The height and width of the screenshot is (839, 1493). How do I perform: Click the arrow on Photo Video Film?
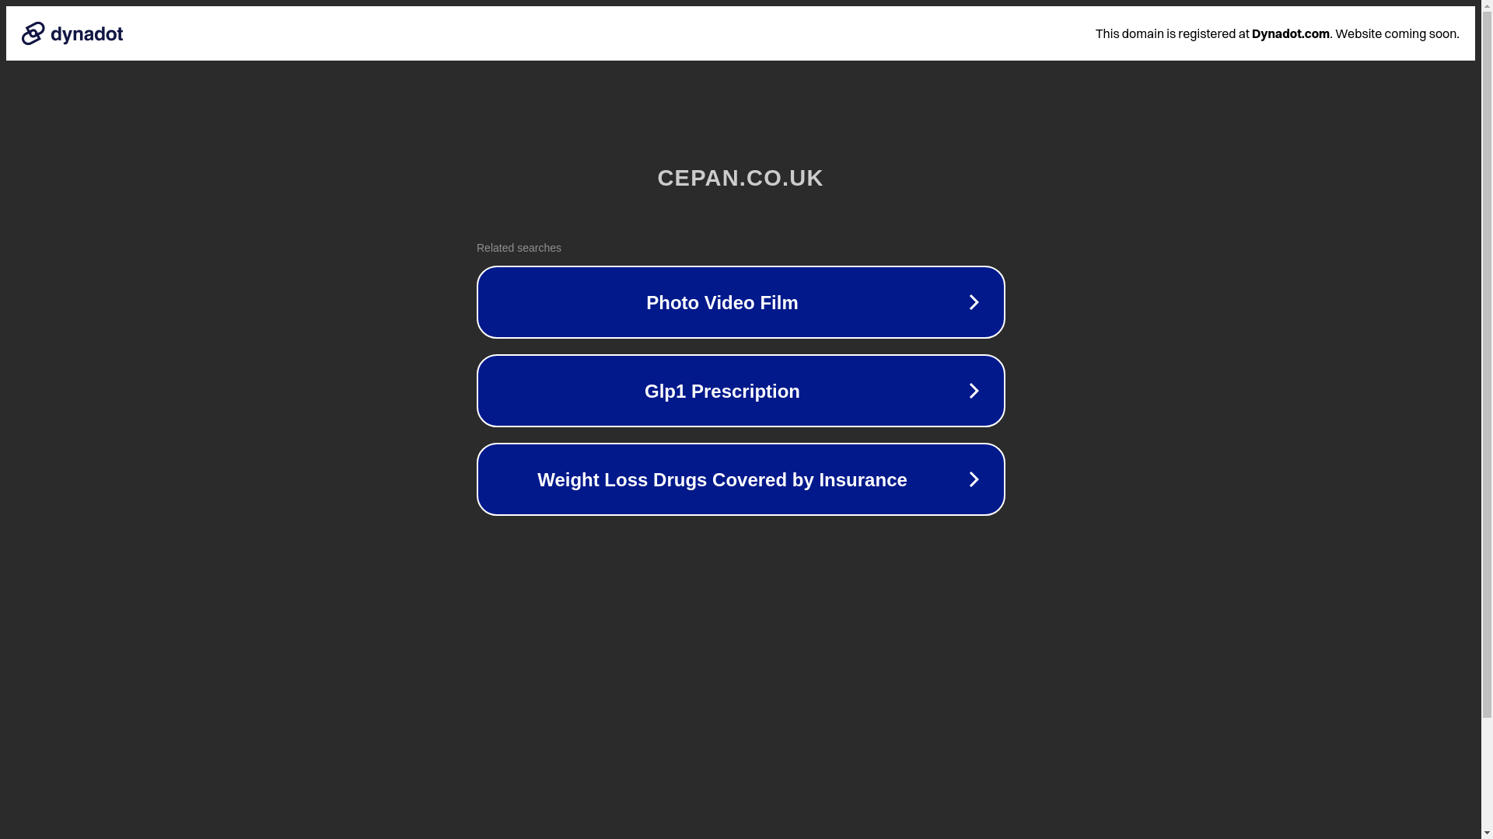click(974, 302)
